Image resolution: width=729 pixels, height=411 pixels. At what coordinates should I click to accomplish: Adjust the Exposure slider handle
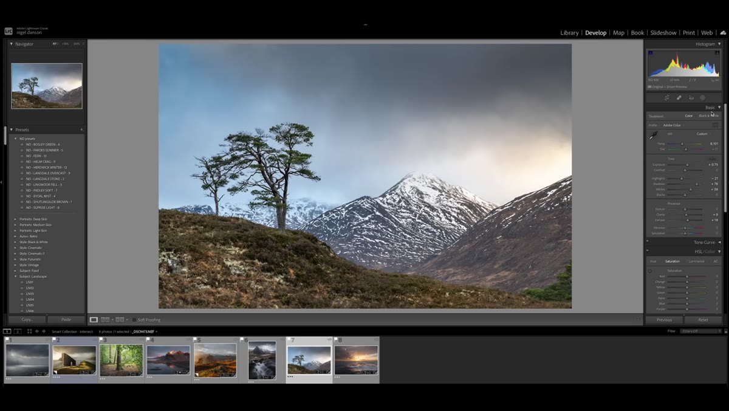(687, 165)
